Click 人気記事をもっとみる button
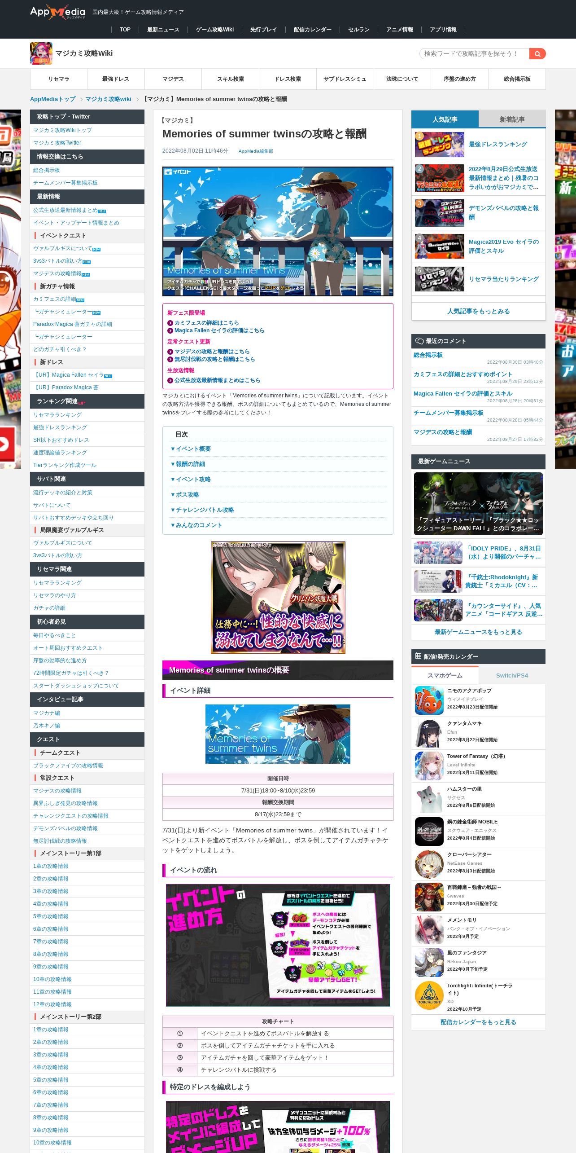 pyautogui.click(x=478, y=311)
